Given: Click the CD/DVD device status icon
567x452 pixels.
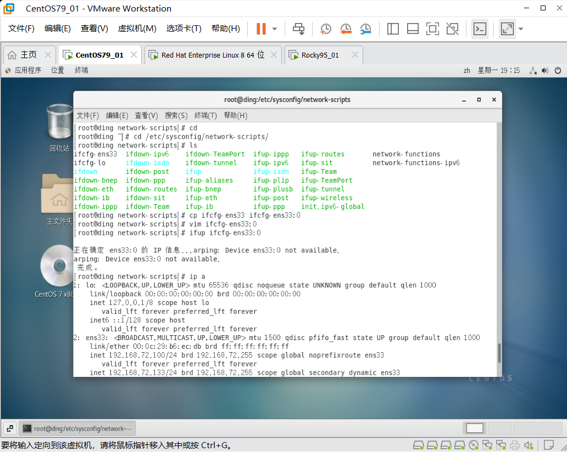Looking at the screenshot, I should 474,445.
